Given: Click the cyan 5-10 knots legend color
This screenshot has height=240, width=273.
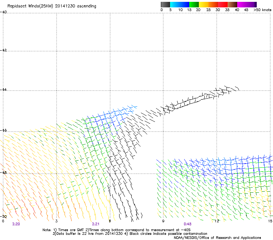Looking at the screenshot, I should [x=175, y=4].
